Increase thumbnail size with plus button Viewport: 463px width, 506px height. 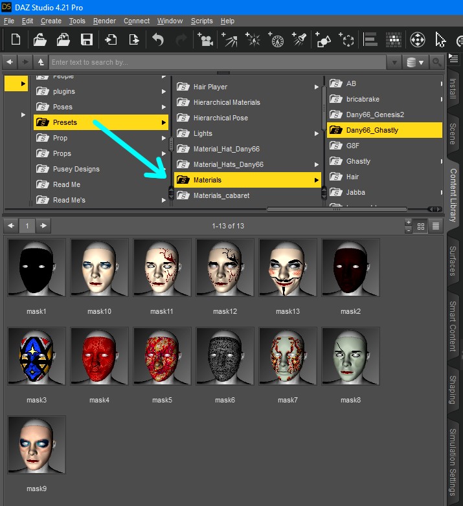click(409, 223)
